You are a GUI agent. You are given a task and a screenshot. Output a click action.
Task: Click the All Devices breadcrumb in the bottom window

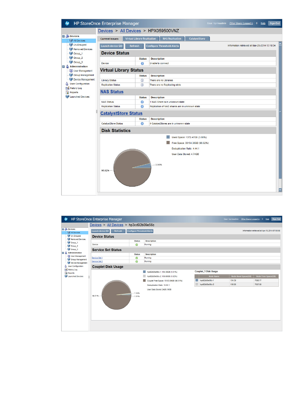pyautogui.click(x=115, y=225)
